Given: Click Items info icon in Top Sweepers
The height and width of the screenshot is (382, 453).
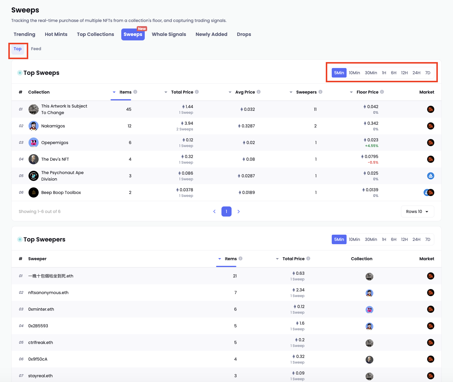Looking at the screenshot, I should [240, 258].
